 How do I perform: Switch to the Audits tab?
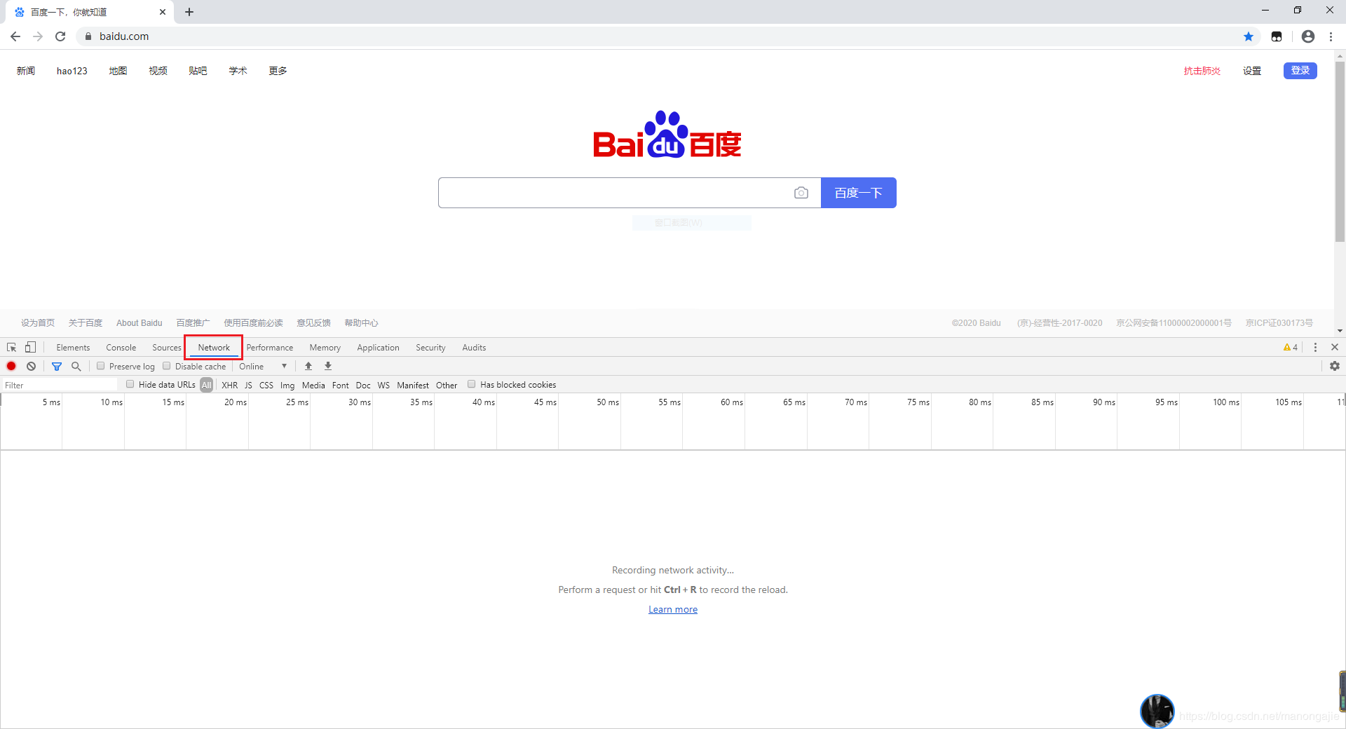click(474, 348)
